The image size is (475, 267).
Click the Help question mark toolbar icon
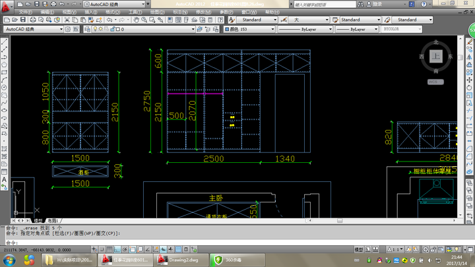(220, 20)
